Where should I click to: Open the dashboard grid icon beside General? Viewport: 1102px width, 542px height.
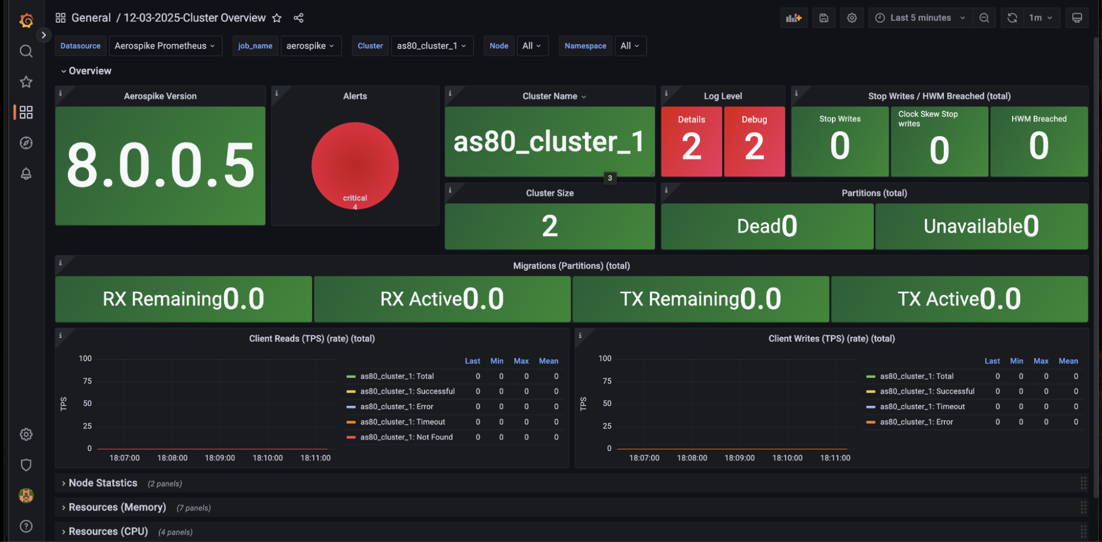pos(61,18)
